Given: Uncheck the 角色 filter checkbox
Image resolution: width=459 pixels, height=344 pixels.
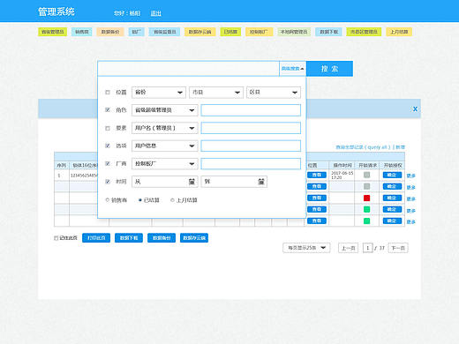Looking at the screenshot, I should click(108, 110).
